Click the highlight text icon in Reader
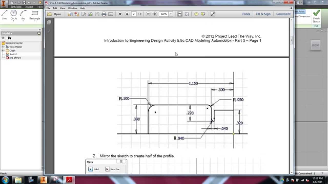This screenshot has height=184, width=328. click(x=203, y=14)
